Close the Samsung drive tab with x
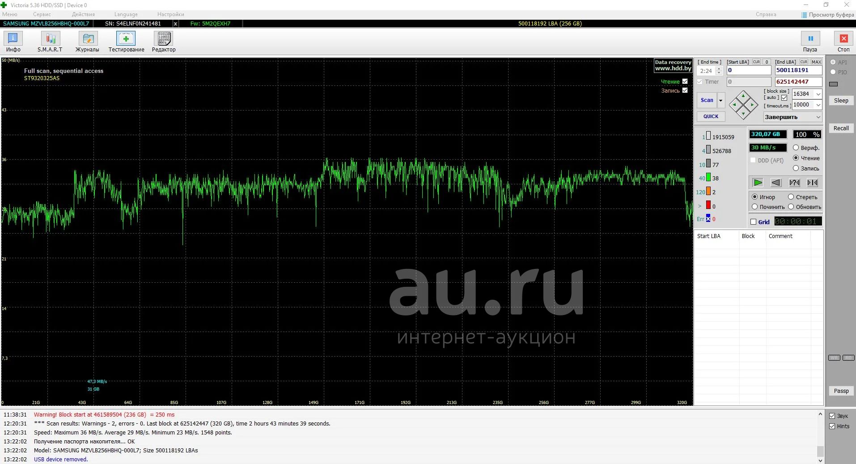Viewport: 856px width, 464px height. [175, 24]
